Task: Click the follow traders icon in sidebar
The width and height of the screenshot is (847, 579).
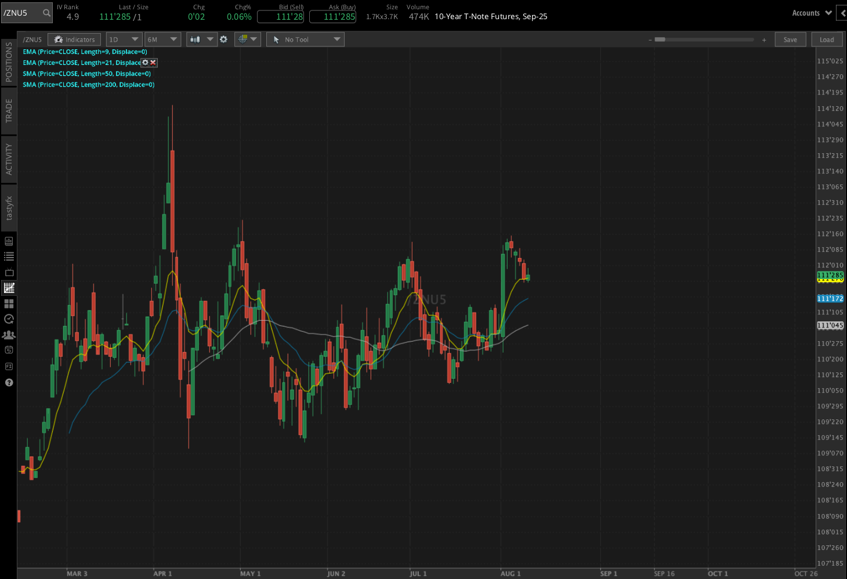Action: (9, 335)
